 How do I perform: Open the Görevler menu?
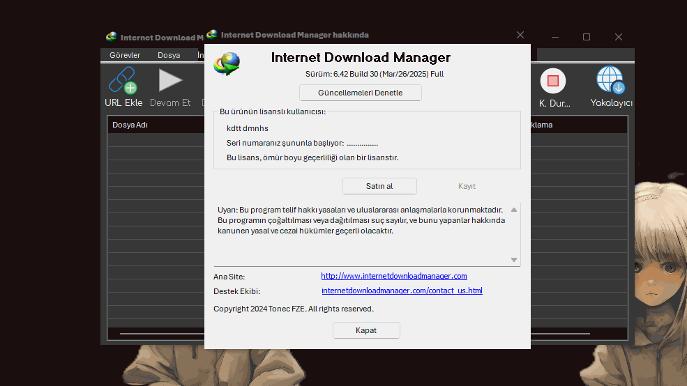(x=125, y=55)
